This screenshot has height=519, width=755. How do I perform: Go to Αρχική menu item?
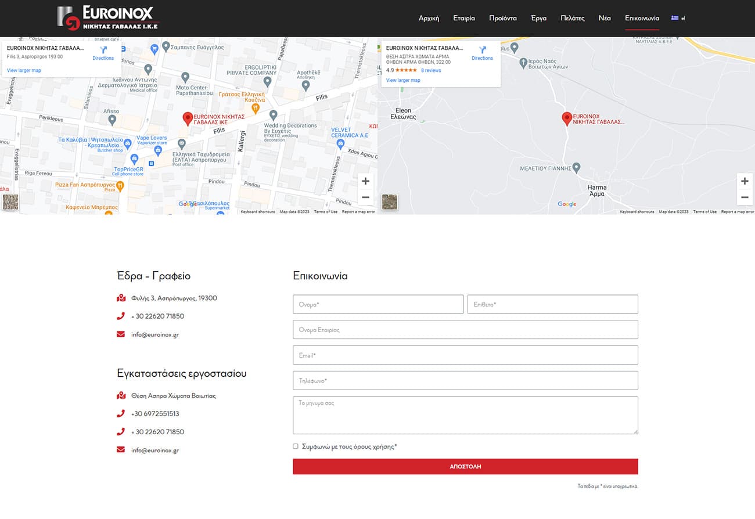click(x=429, y=18)
